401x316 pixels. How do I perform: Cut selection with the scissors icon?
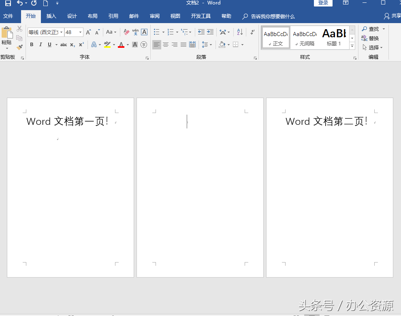(19, 29)
